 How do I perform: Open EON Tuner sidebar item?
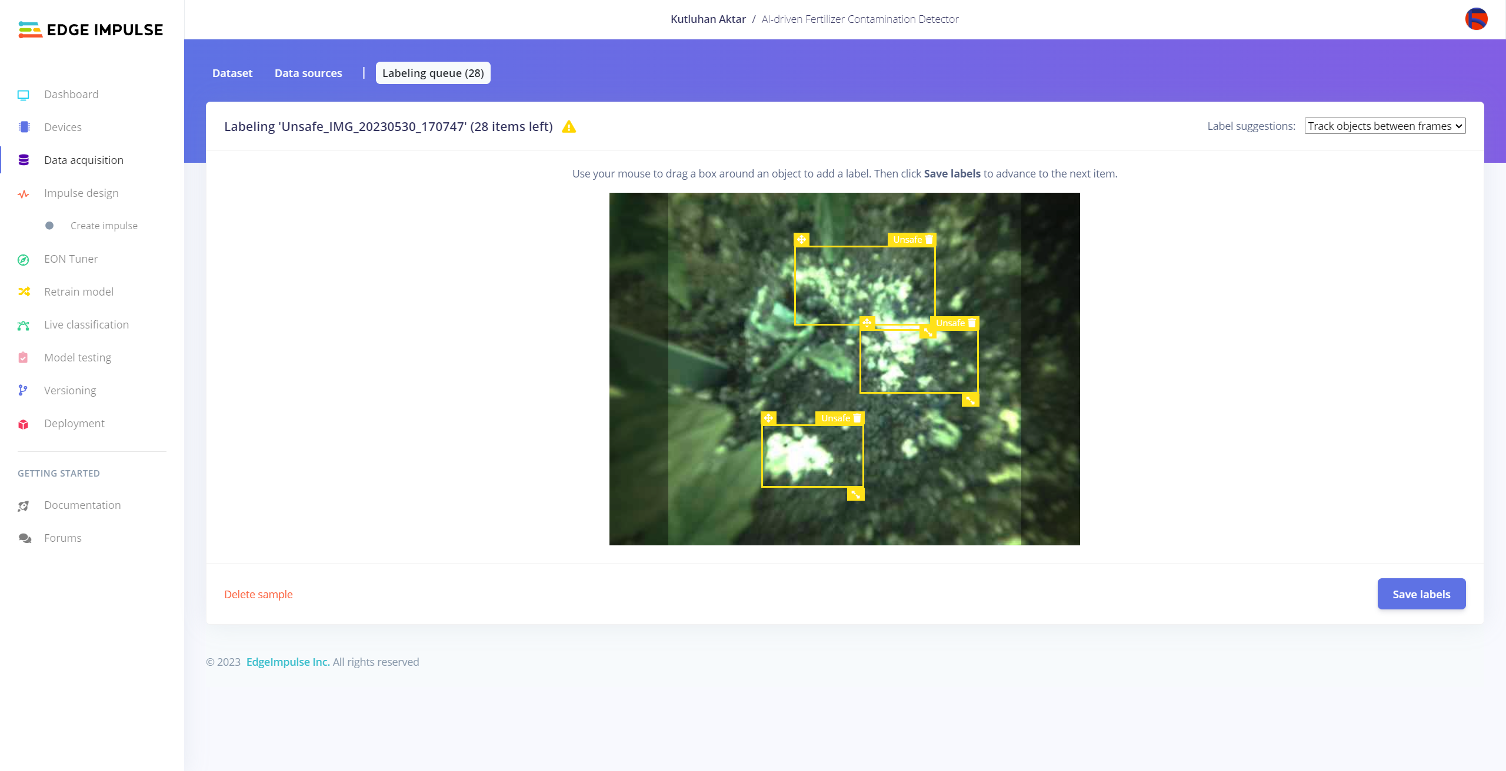[x=71, y=259]
